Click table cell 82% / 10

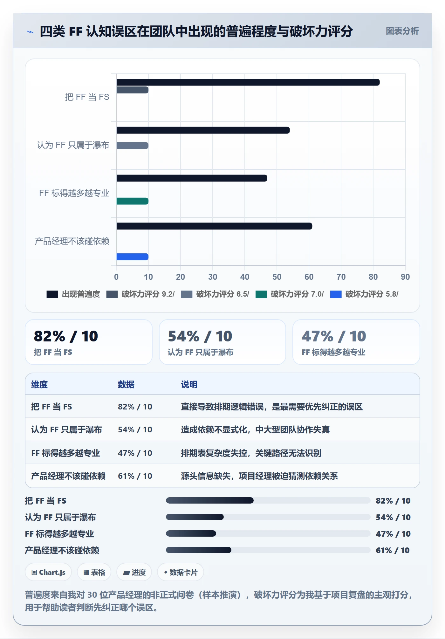pos(135,407)
